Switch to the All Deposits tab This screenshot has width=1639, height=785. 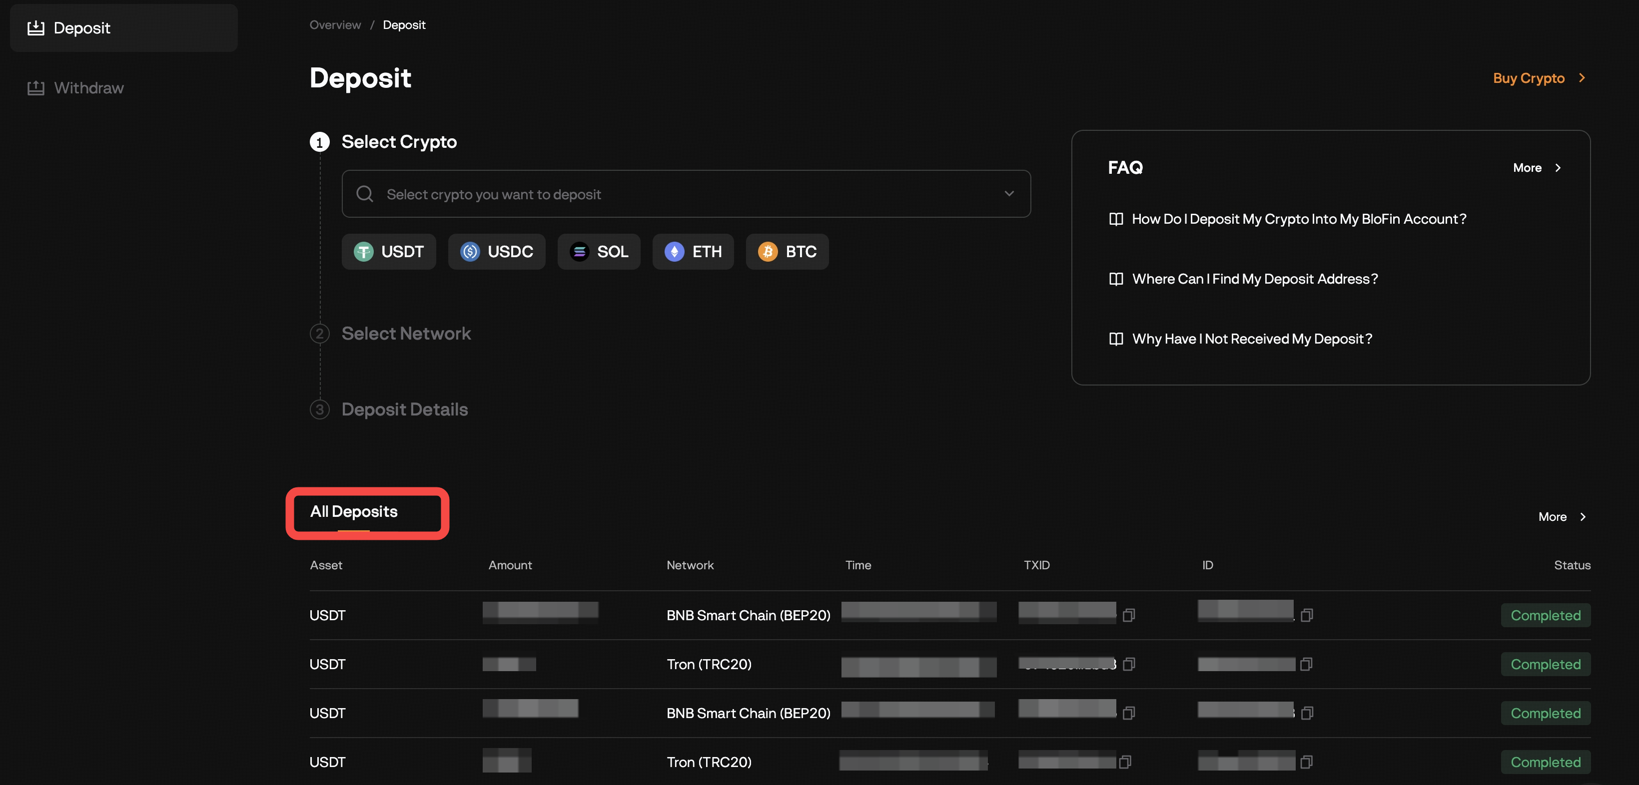(354, 511)
